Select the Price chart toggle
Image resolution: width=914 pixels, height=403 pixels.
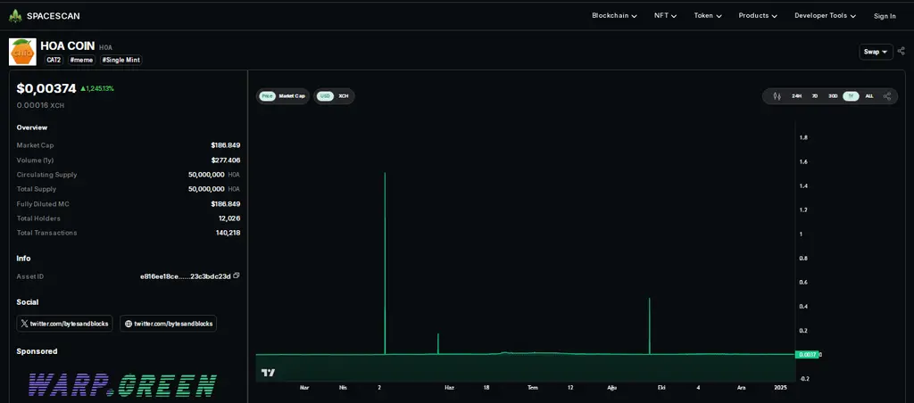pyautogui.click(x=268, y=96)
